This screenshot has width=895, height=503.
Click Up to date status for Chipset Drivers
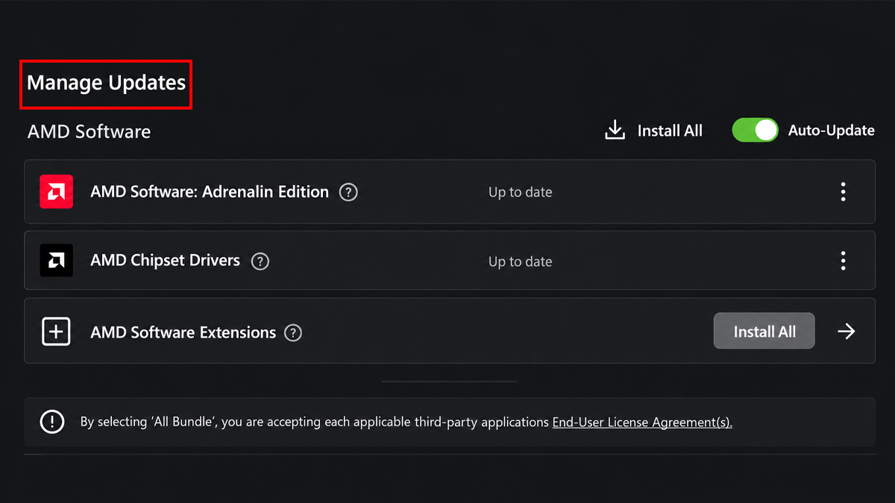point(521,262)
